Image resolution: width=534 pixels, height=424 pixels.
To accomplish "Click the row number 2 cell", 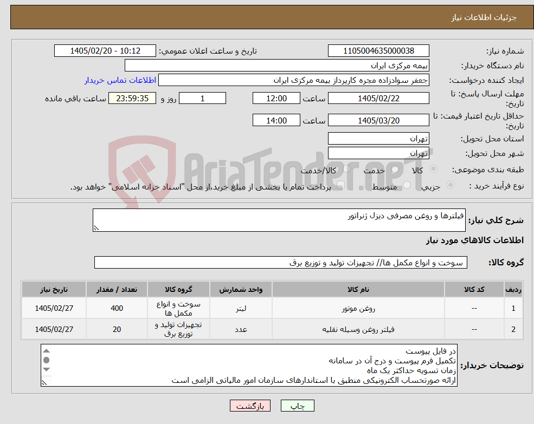I will tap(513, 329).
